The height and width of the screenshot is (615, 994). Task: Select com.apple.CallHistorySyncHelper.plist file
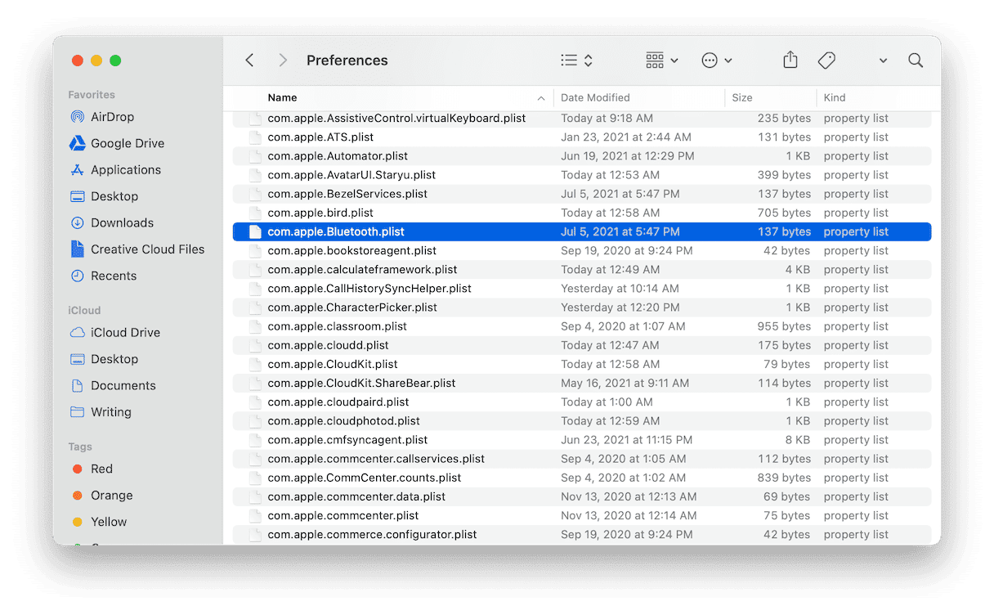[x=582, y=289]
